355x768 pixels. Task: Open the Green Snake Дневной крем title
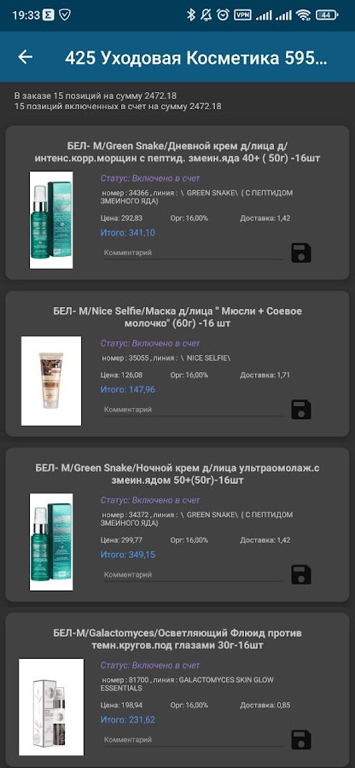pos(177,152)
